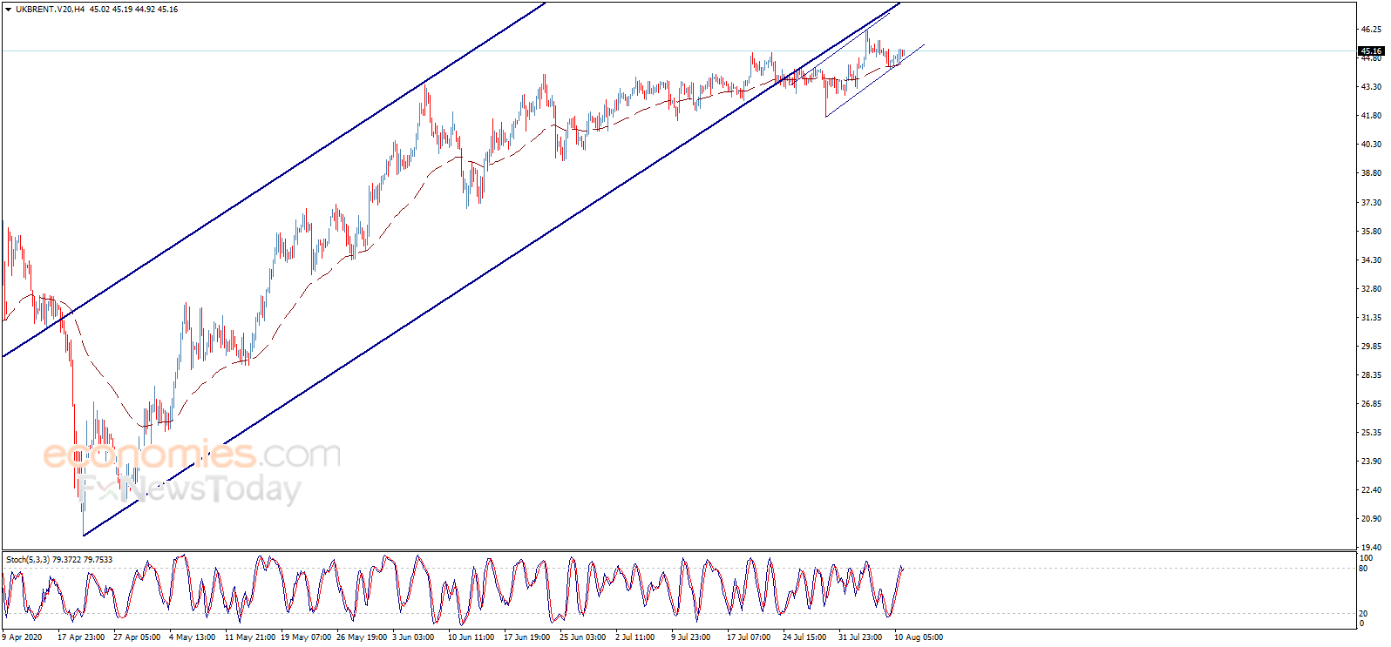Click the 20.90 price axis label
Screen dimensions: 1391x647
pyautogui.click(x=1371, y=518)
